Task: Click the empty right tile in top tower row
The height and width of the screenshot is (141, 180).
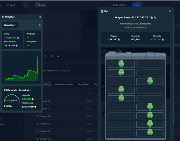Action: (x=150, y=64)
